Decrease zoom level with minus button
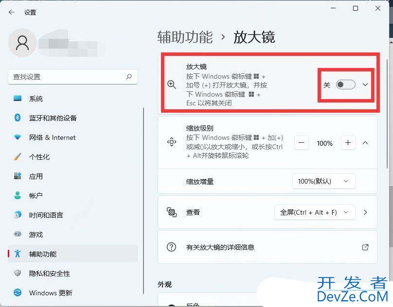Image resolution: width=393 pixels, height=307 pixels. point(301,143)
